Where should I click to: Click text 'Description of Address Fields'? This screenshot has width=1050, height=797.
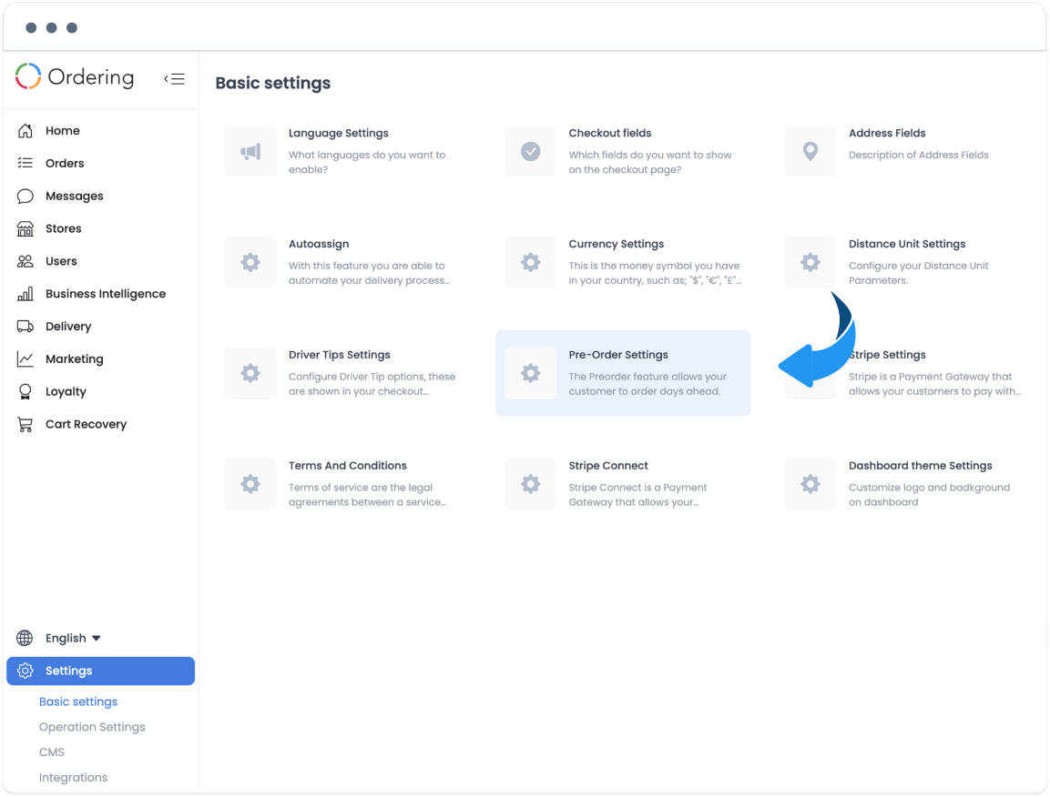point(918,155)
